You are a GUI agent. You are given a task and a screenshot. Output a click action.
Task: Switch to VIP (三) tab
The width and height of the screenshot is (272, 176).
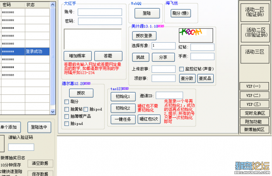(x=254, y=105)
